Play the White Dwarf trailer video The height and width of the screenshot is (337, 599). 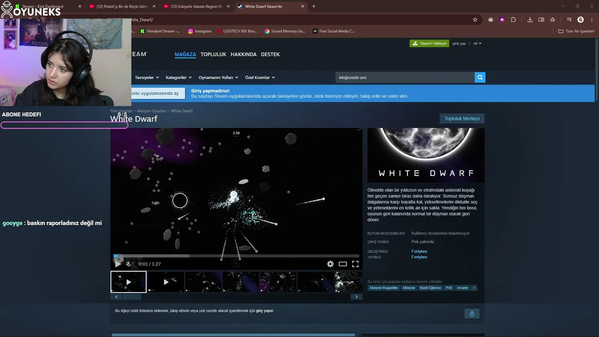pos(117,264)
